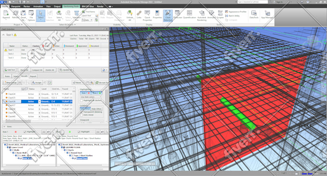This screenshot has width=327, height=176.
Task: Open the Clash34 status dropdown arrow
Action: coord(39,94)
